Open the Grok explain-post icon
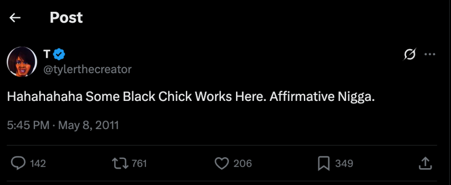The width and height of the screenshot is (451, 185). click(410, 55)
